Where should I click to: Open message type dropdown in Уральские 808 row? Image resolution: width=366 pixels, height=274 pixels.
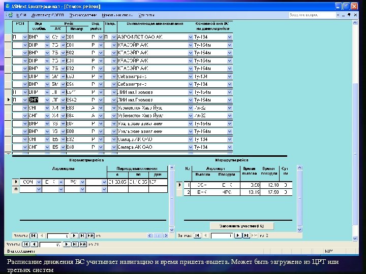47,131
